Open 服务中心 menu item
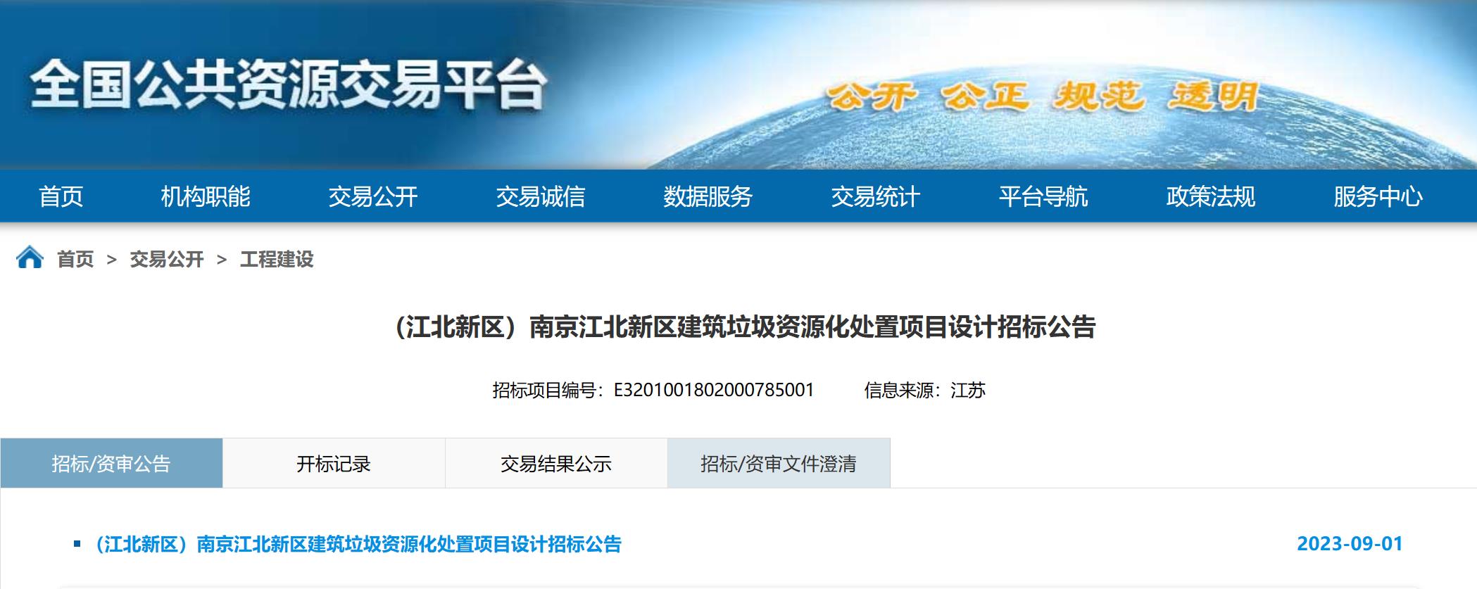1477x589 pixels. pyautogui.click(x=1378, y=196)
